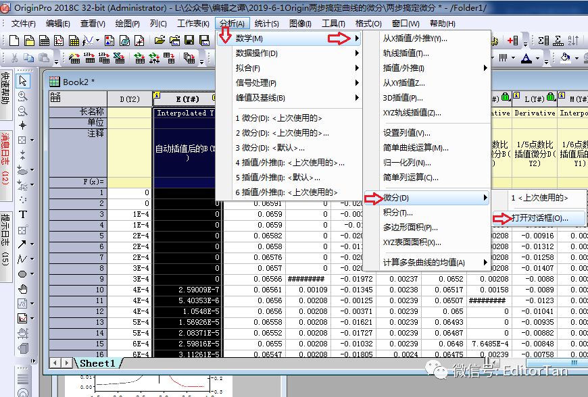Click the Import Single ASCII icon
The image size is (588, 397).
(89, 58)
